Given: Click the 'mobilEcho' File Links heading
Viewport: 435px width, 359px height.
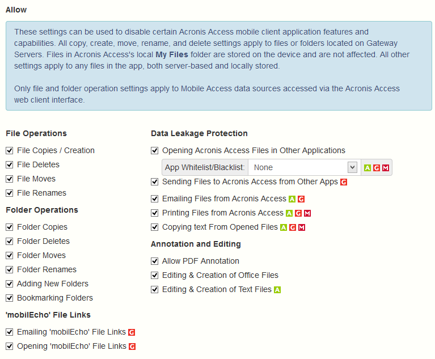Looking at the screenshot, I should tap(48, 315).
